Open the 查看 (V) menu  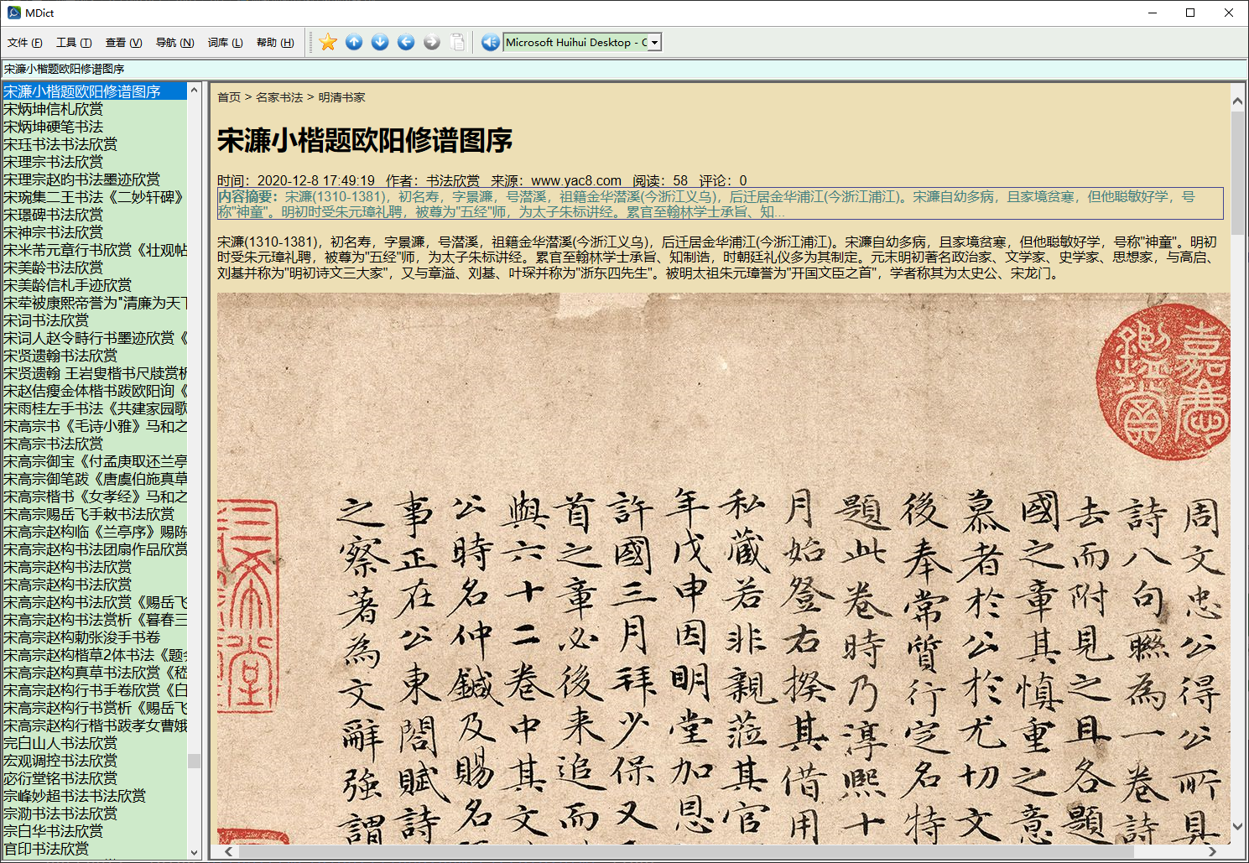tap(123, 43)
